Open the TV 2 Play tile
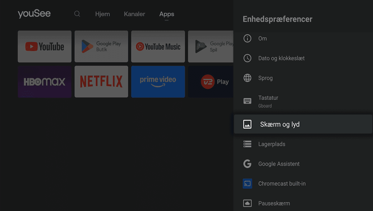373x211 pixels. 211,82
